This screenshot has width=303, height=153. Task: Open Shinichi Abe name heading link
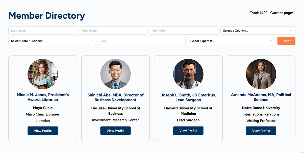point(115,97)
